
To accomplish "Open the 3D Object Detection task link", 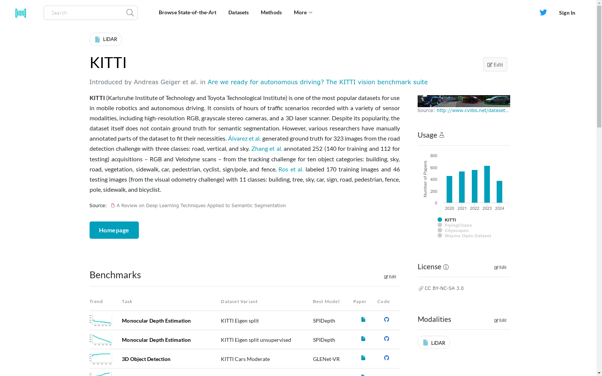I will pyautogui.click(x=146, y=359).
